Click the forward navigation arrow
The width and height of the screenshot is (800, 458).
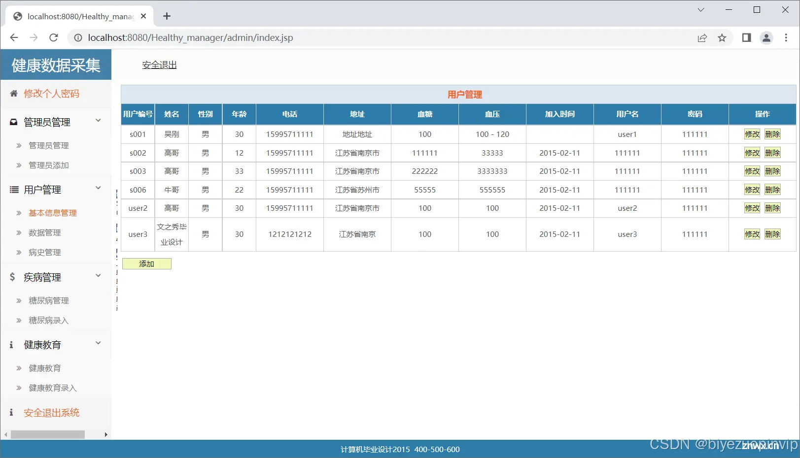(34, 38)
